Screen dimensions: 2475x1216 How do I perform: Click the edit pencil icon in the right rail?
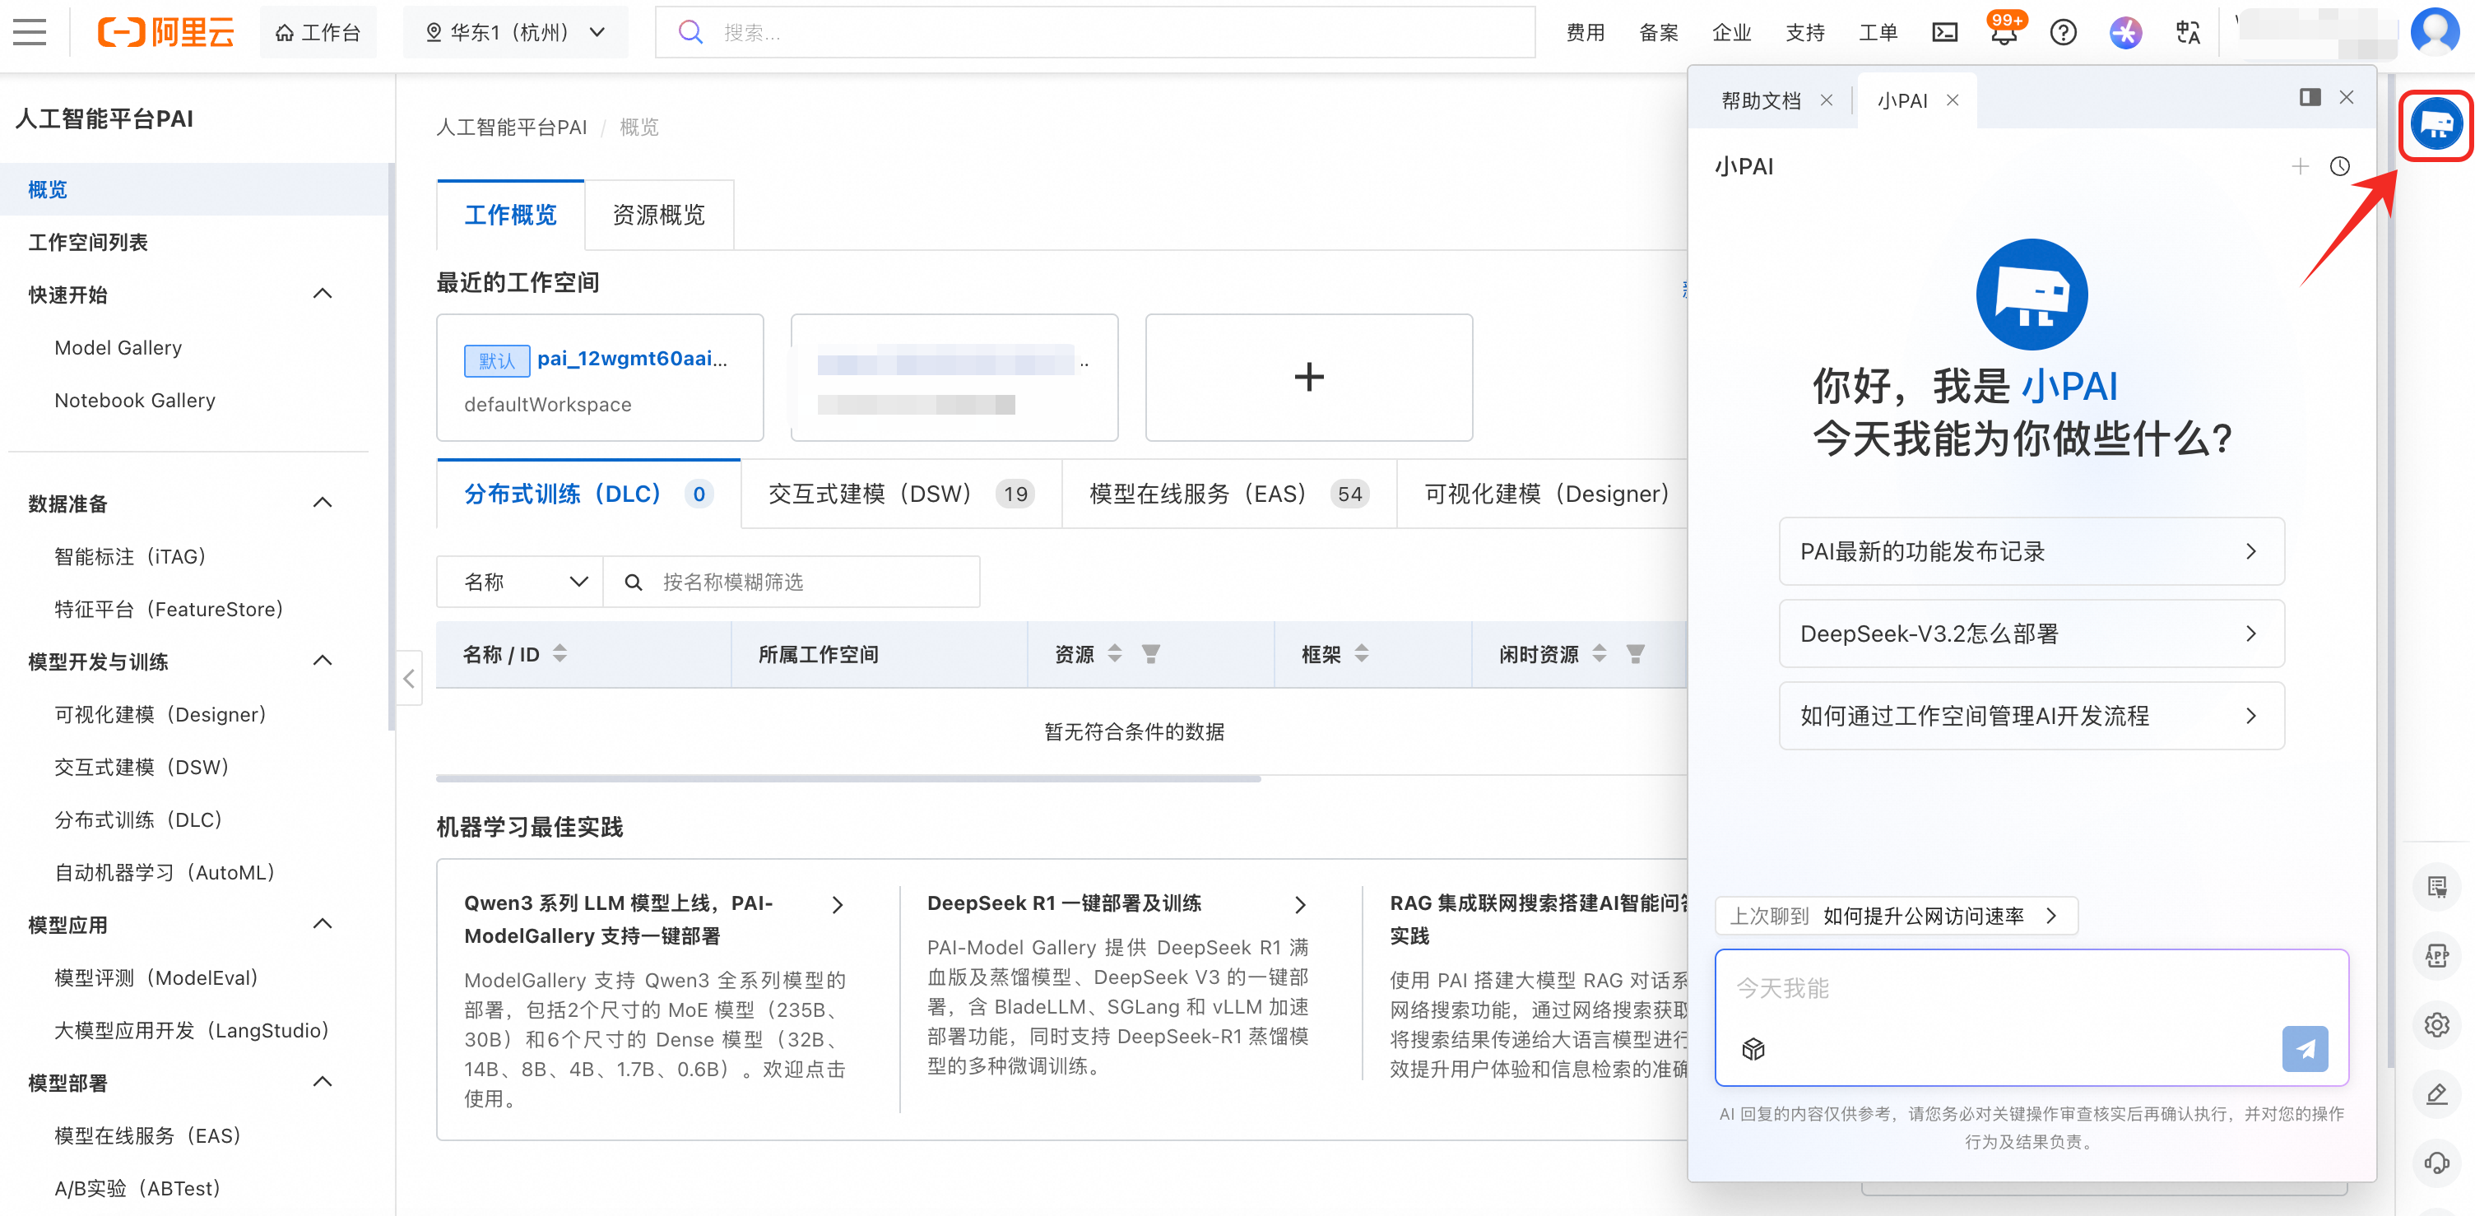(x=2436, y=1093)
